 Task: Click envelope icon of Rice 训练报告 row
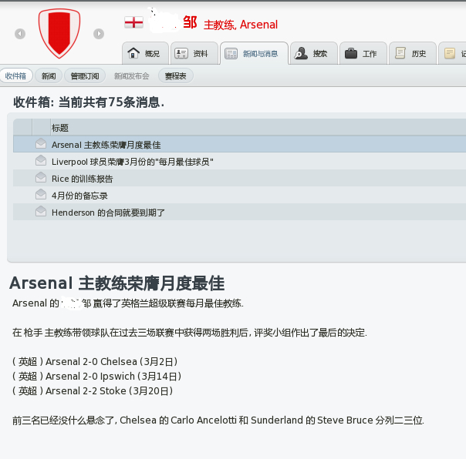(41, 177)
